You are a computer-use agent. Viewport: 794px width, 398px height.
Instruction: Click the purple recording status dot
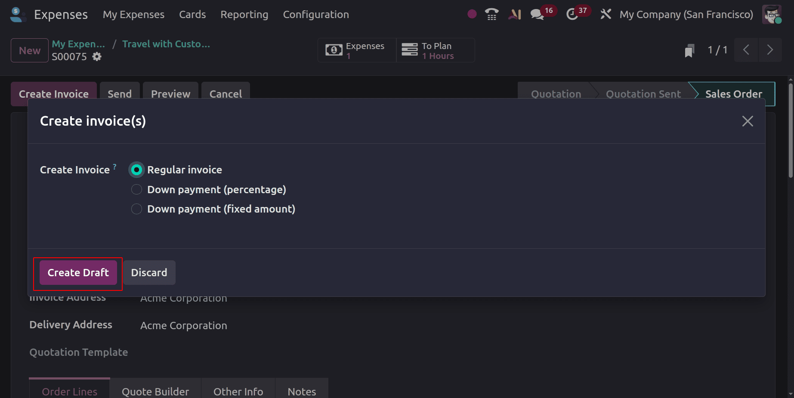point(472,14)
